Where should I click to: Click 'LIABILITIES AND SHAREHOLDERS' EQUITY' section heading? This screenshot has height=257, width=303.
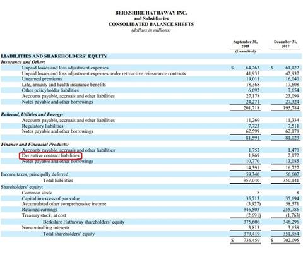pyautogui.click(x=54, y=56)
